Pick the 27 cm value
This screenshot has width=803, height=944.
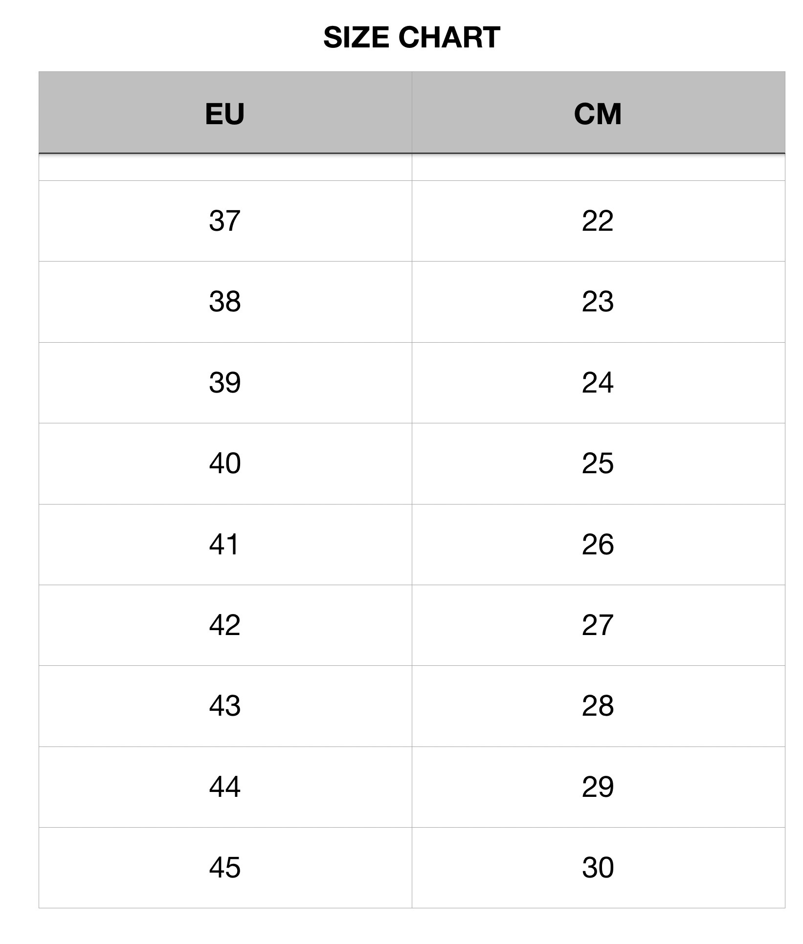point(598,625)
